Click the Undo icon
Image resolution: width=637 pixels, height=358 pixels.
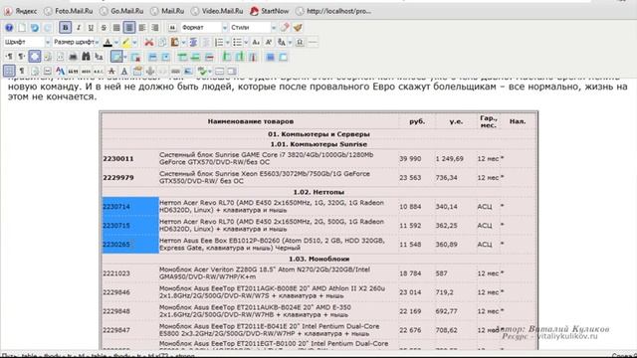pos(35,28)
